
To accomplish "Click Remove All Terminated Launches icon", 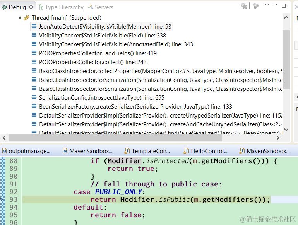I will pyautogui.click(x=244, y=6).
